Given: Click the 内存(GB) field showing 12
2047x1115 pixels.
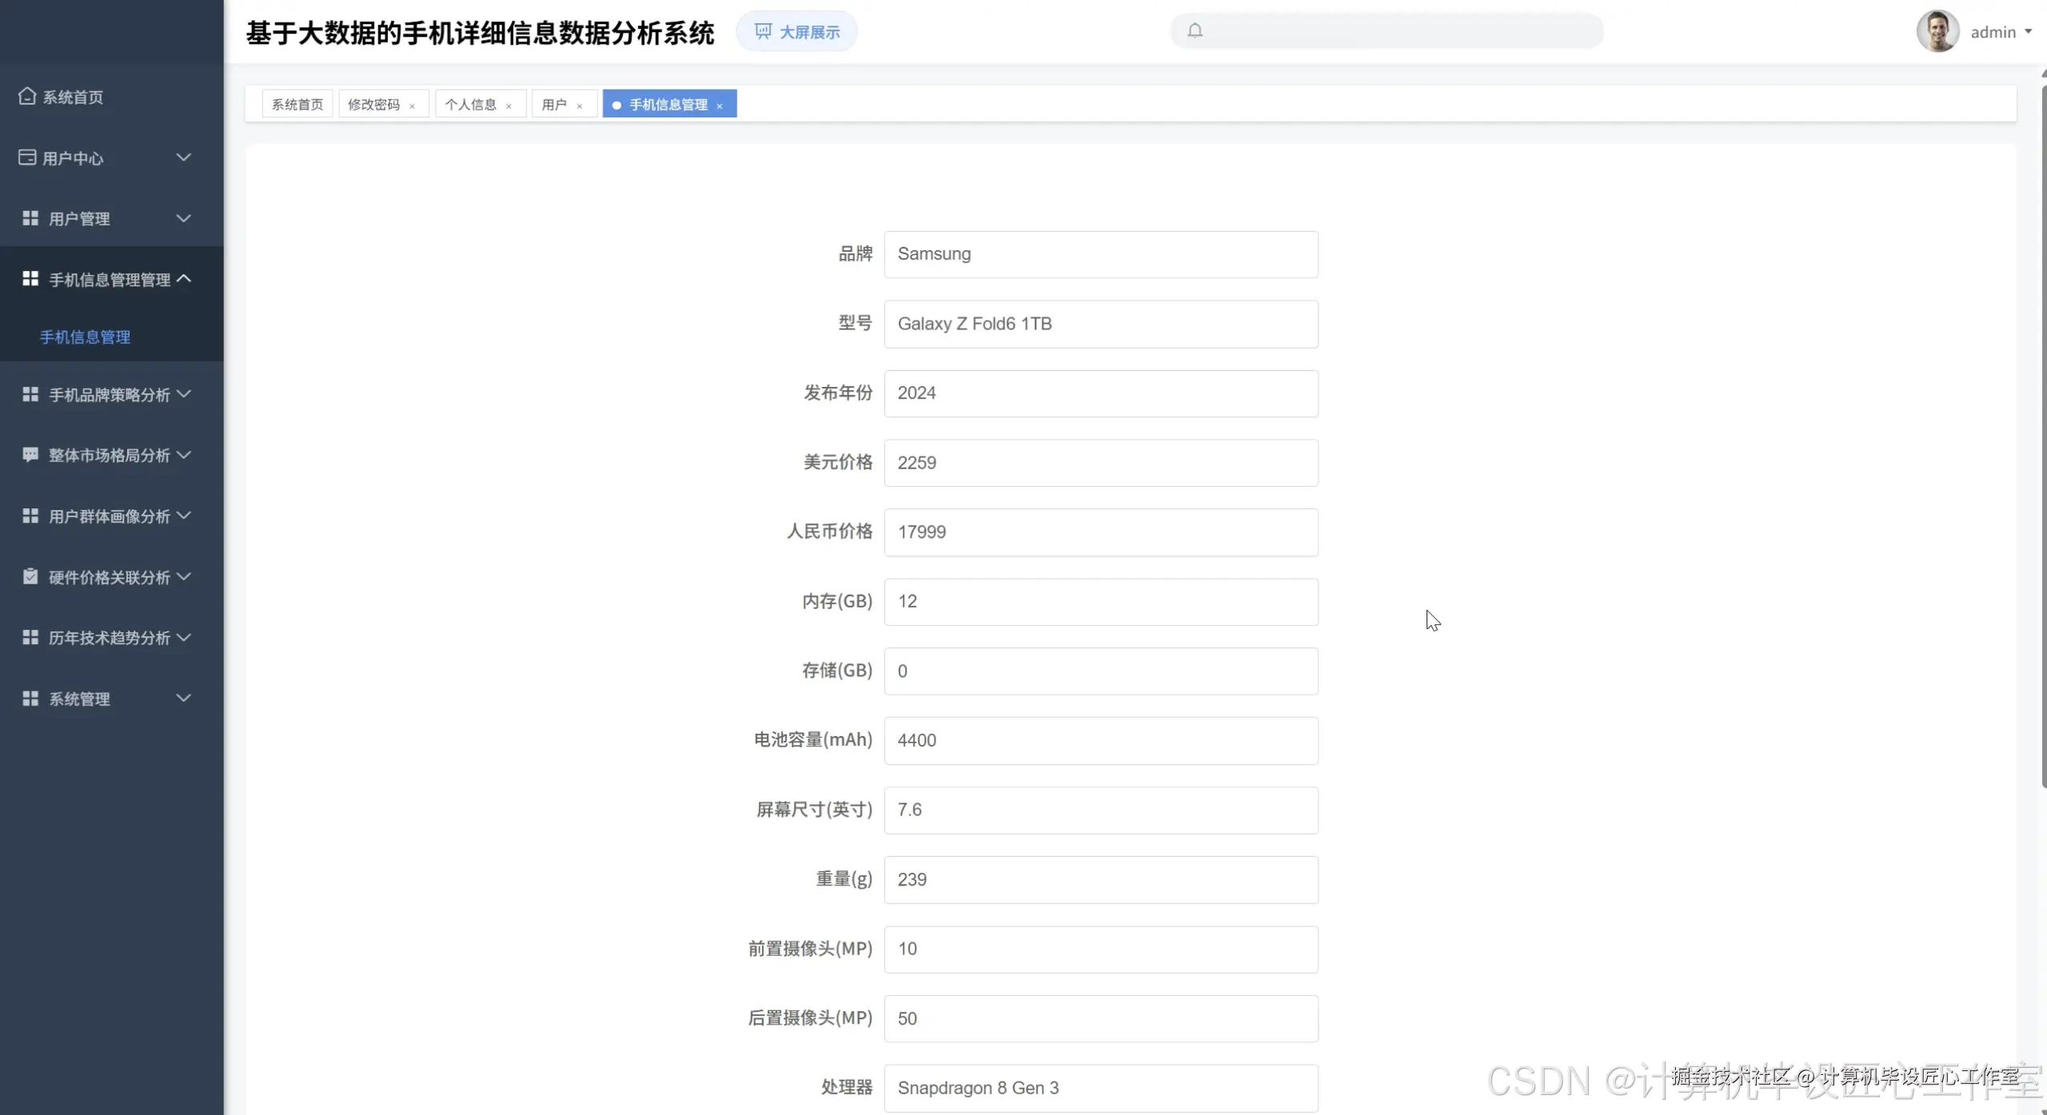Looking at the screenshot, I should [1101, 602].
